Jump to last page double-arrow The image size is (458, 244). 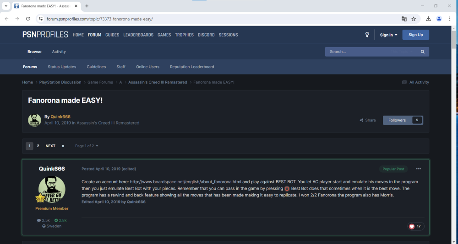click(63, 146)
